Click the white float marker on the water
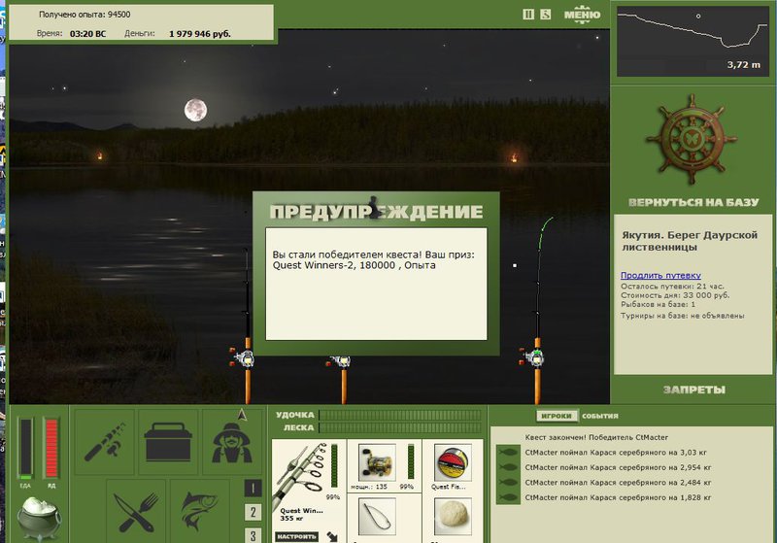This screenshot has width=777, height=543. coord(515,265)
